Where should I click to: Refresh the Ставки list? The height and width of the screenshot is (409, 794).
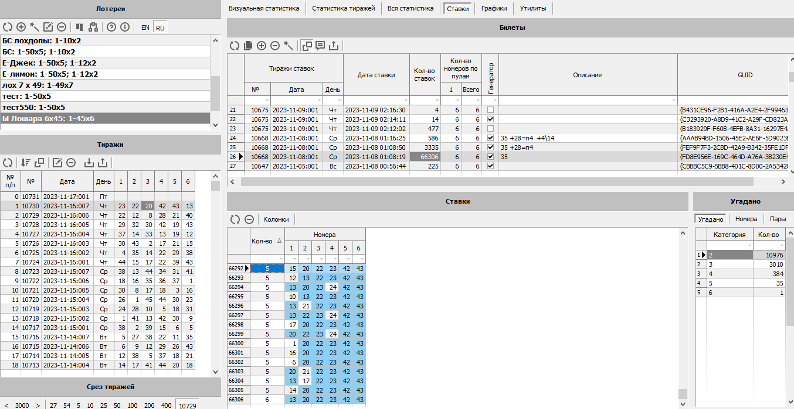[x=235, y=219]
